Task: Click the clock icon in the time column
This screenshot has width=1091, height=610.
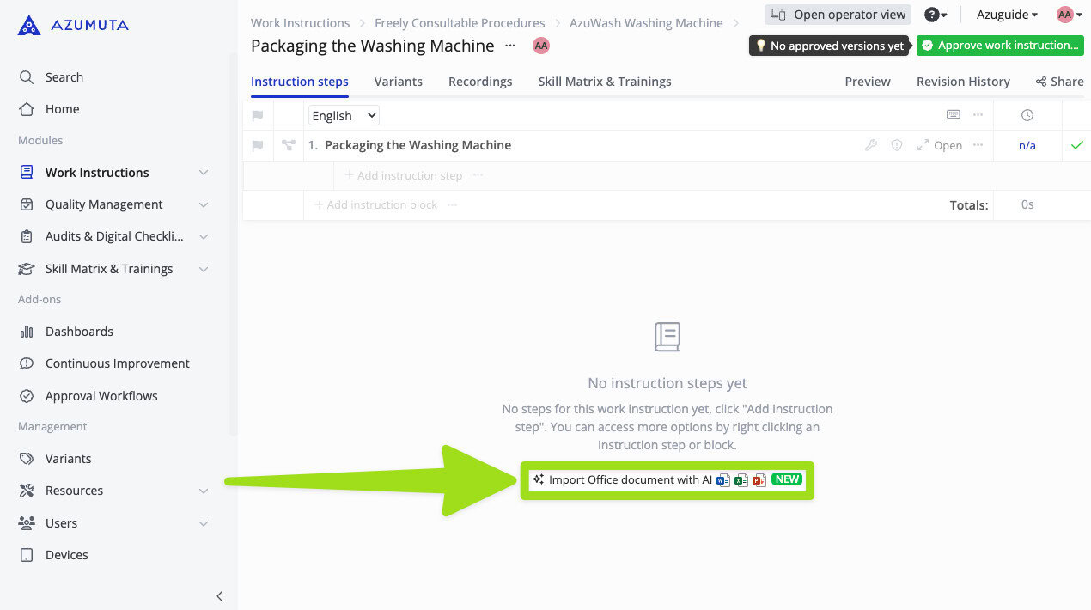Action: point(1027,114)
